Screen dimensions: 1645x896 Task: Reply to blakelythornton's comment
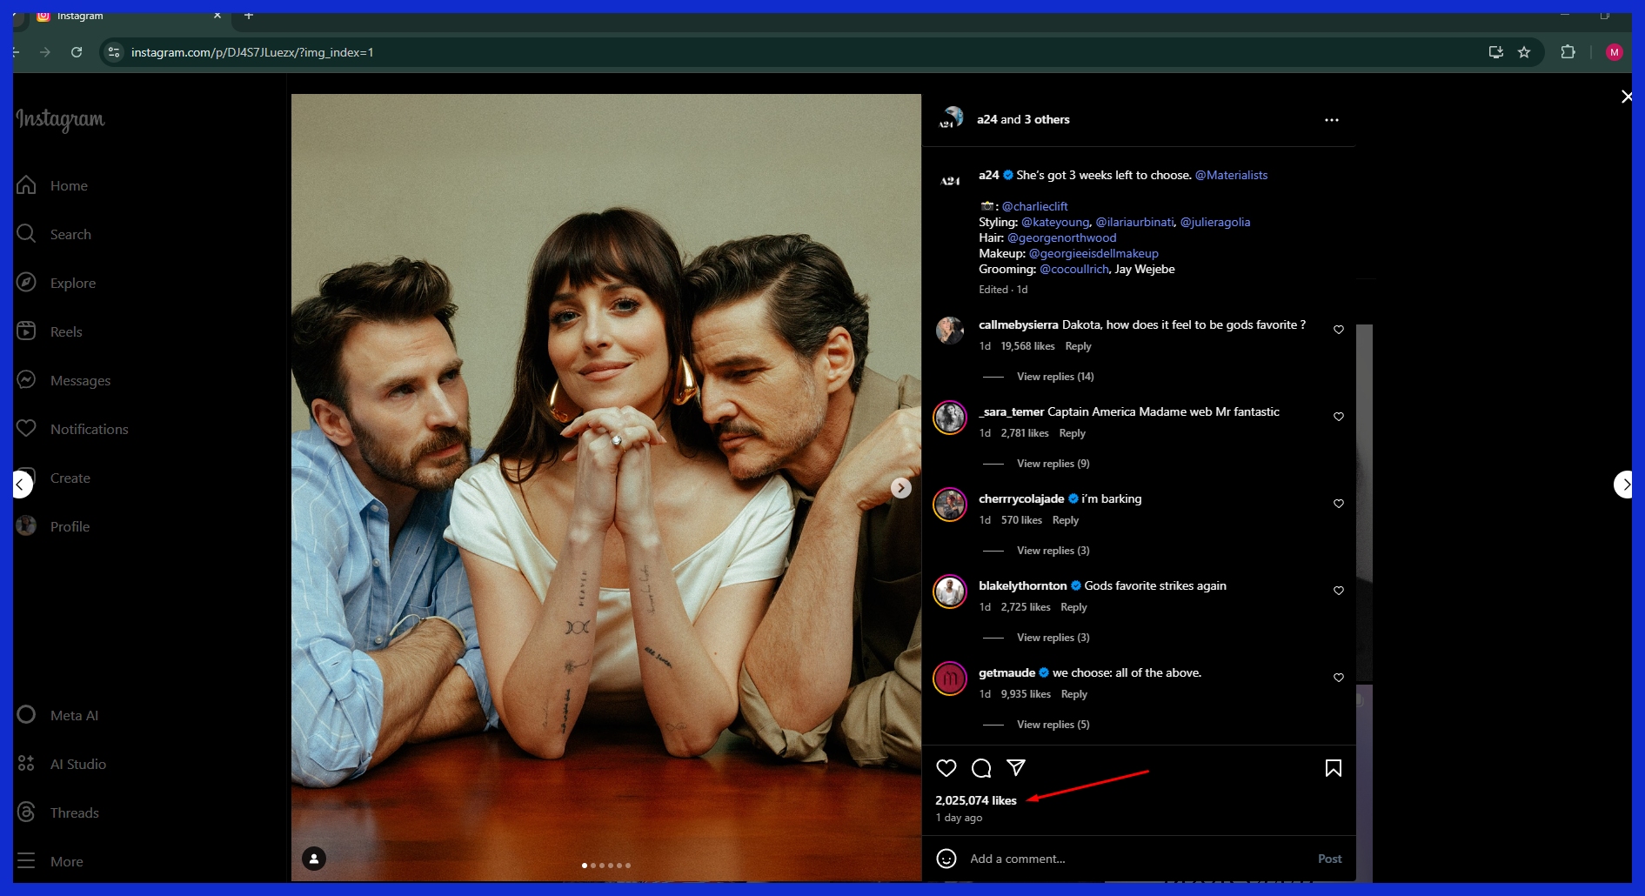1073,607
